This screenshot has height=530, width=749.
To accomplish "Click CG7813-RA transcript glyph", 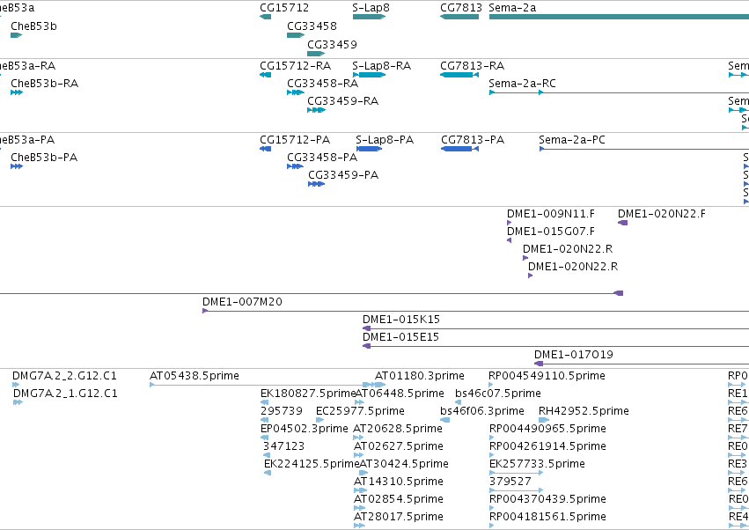I will coord(459,75).
